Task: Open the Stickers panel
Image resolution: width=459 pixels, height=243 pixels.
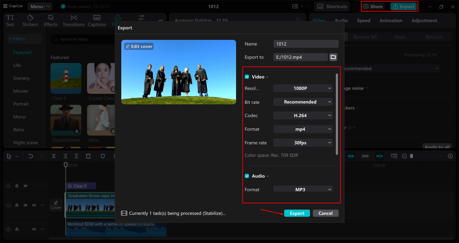Action: 30,20
